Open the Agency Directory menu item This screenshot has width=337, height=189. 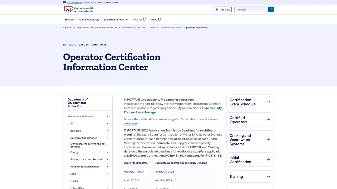89,19
